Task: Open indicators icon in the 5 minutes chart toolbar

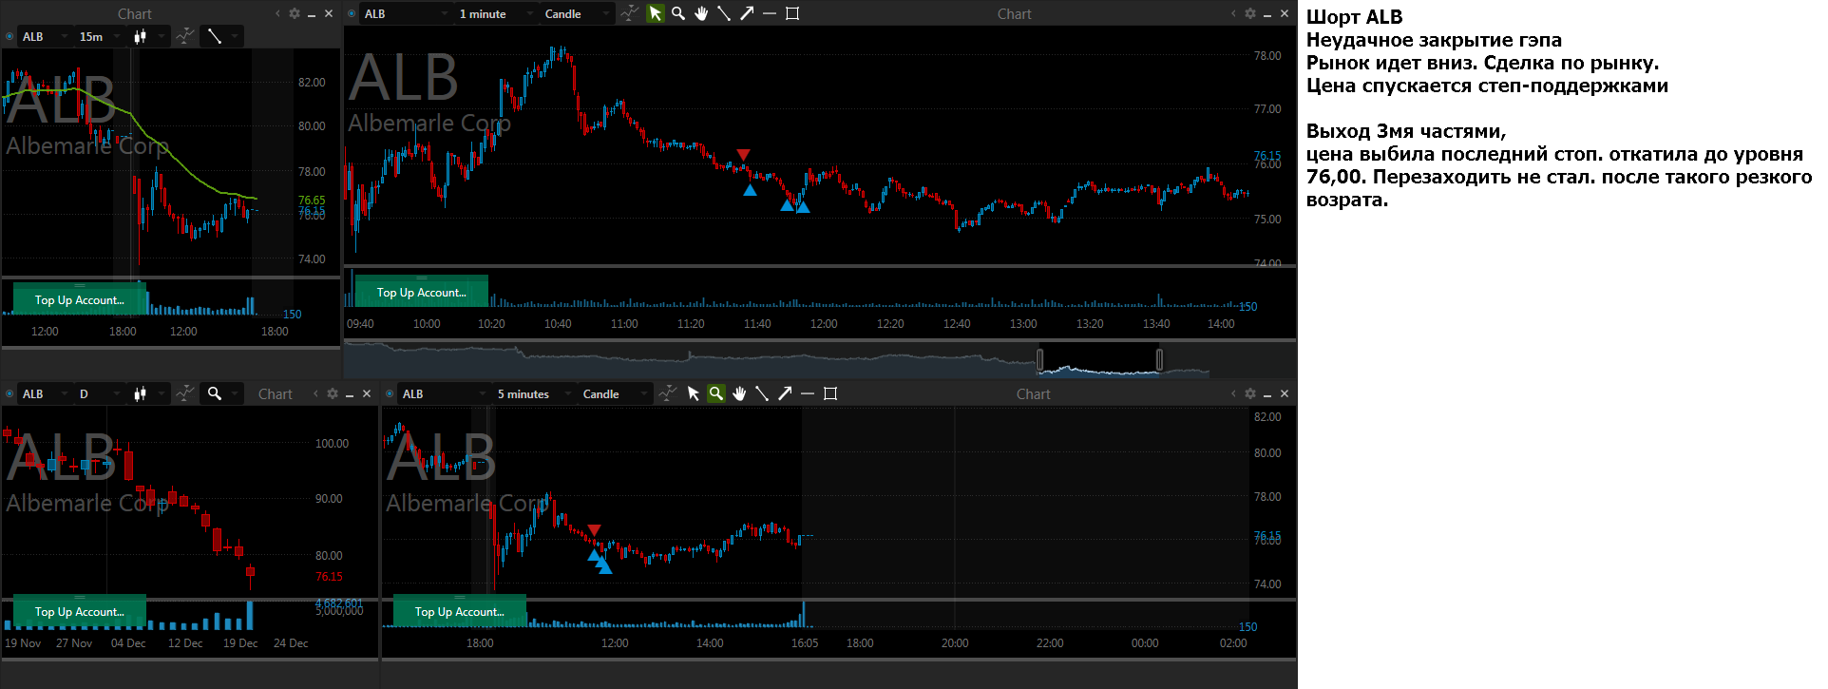Action: click(668, 393)
